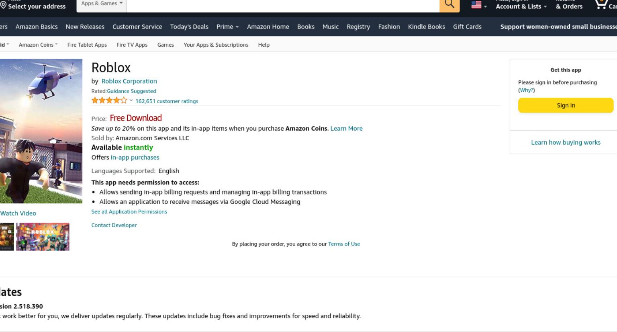Screen dimensions: 617x332
Task: Click the location pin address icon
Action: point(3,5)
